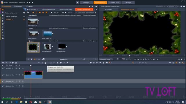Image resolution: width=186 pixels, height=104 pixels.
Task: Click the SmartMovie button
Action: click(64, 59)
